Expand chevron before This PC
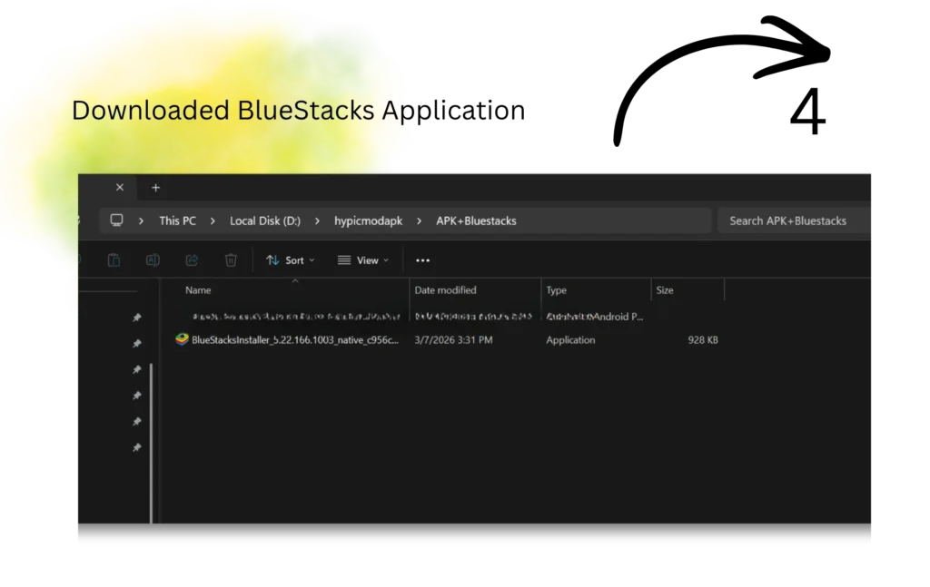Viewport: 930px width, 587px height. click(141, 221)
